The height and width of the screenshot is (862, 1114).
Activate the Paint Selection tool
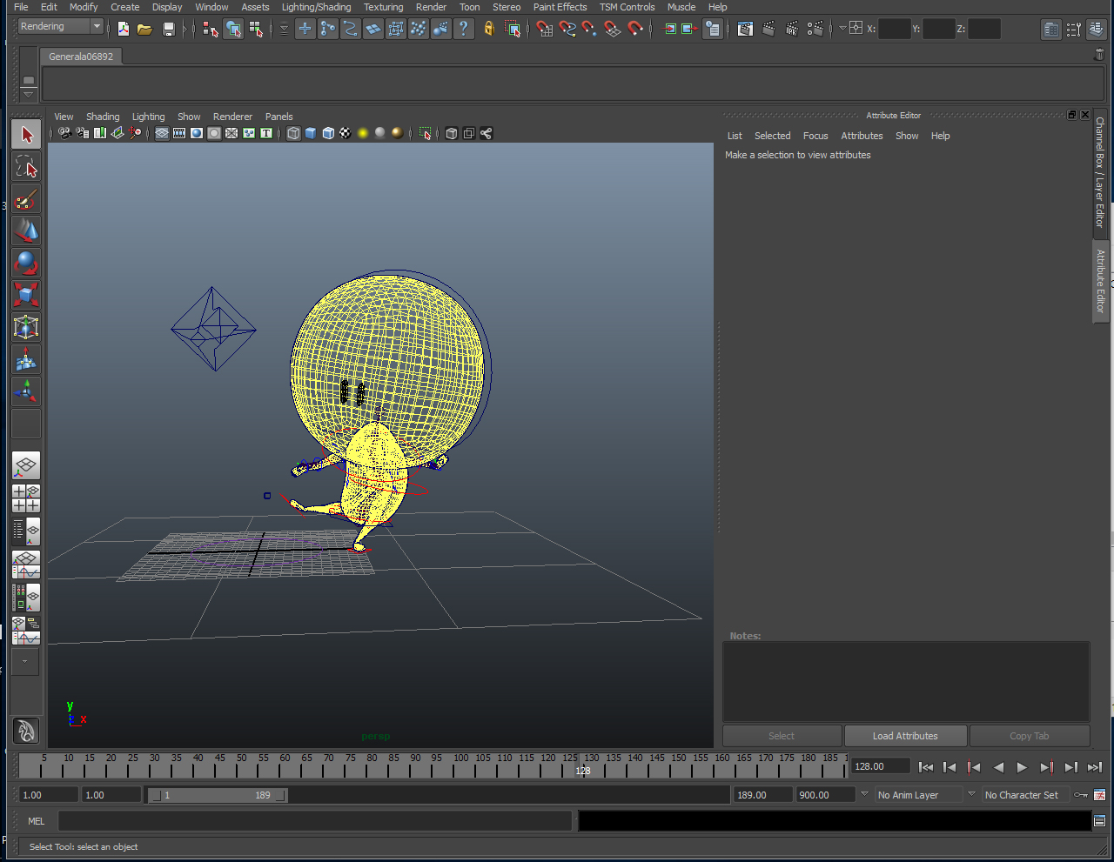click(26, 199)
